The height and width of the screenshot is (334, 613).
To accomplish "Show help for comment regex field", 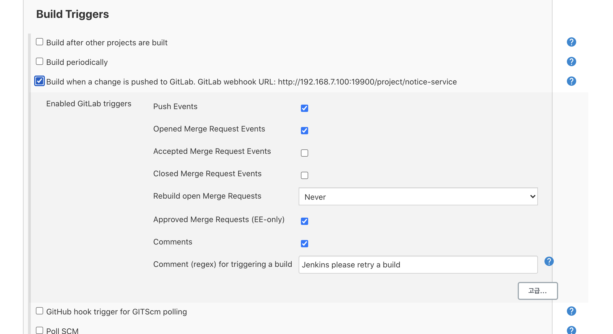I will (549, 261).
